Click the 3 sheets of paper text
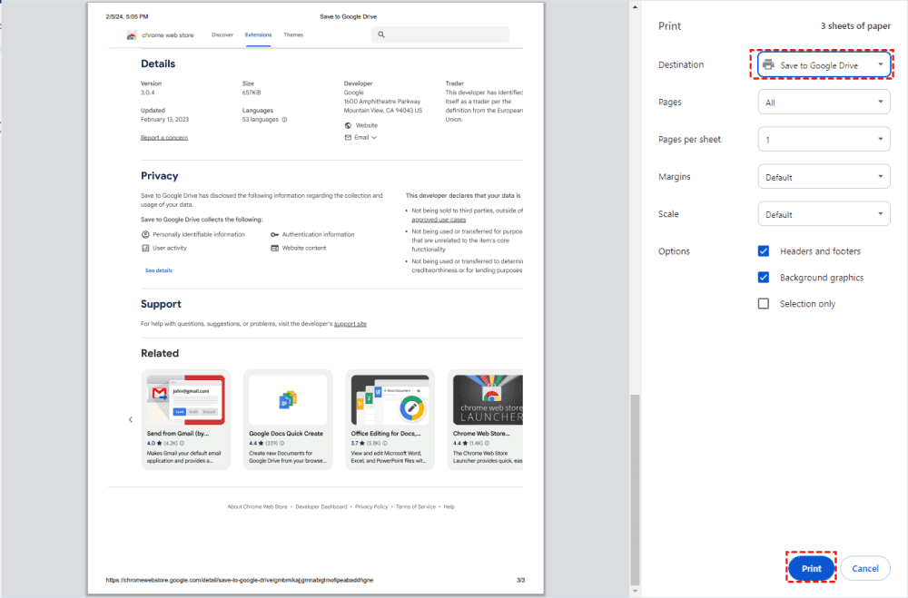 click(x=855, y=26)
